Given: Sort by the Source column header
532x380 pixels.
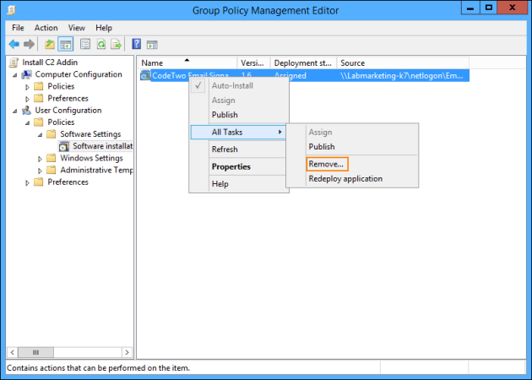Looking at the screenshot, I should coord(403,63).
